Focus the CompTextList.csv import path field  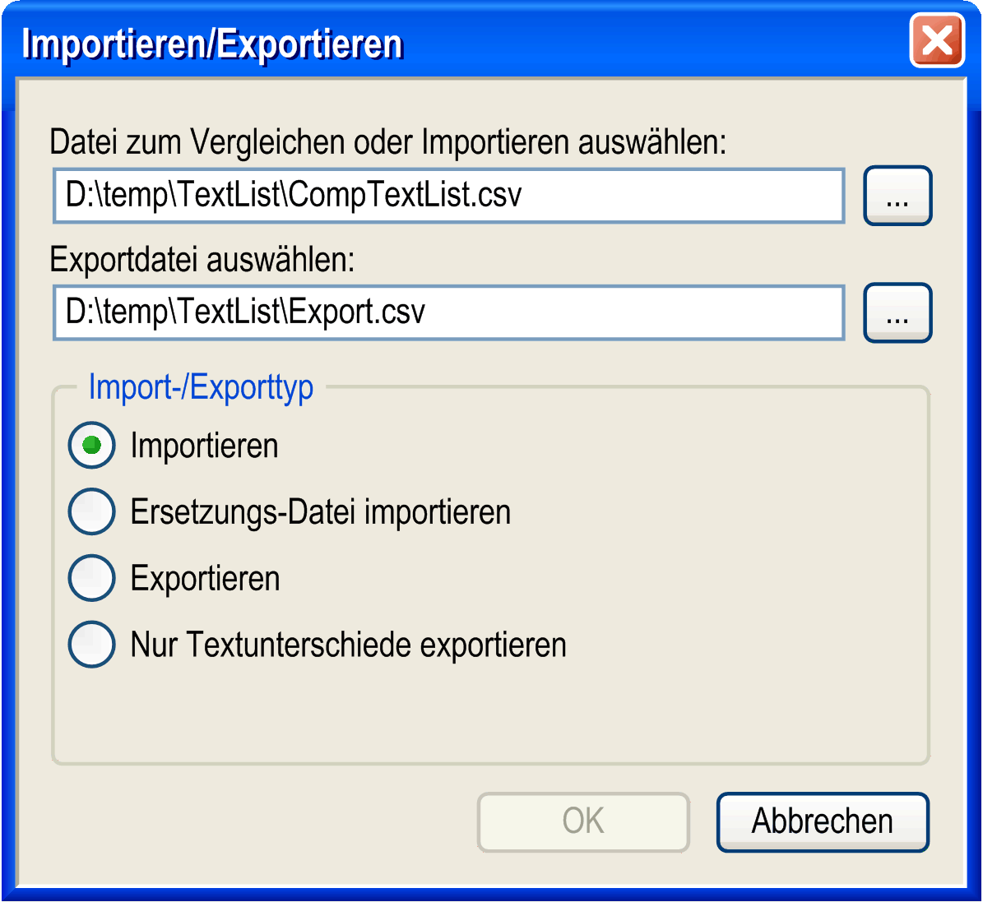click(449, 195)
